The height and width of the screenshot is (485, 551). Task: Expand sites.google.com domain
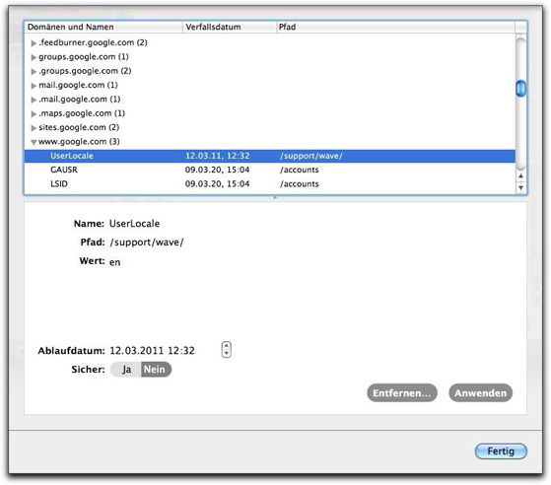coord(34,128)
